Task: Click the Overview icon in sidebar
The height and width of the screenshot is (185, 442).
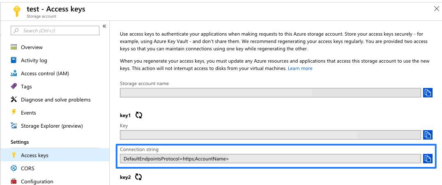Action: click(14, 47)
